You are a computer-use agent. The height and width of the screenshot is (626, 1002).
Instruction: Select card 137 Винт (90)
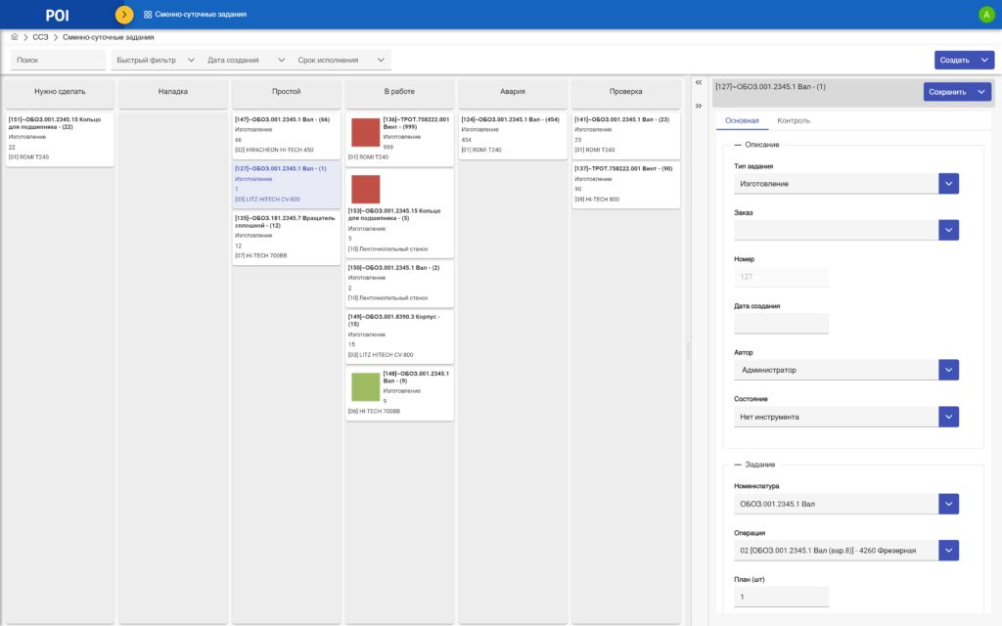click(x=625, y=184)
